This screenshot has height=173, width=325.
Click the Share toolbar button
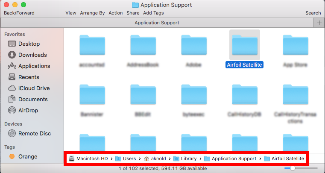point(133,13)
